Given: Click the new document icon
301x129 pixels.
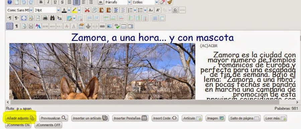Looking at the screenshot, I should tap(17, 2).
